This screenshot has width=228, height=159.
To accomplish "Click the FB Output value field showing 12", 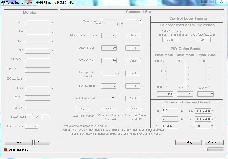I will point(134,22).
